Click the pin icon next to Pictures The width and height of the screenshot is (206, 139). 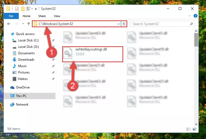click(53, 72)
